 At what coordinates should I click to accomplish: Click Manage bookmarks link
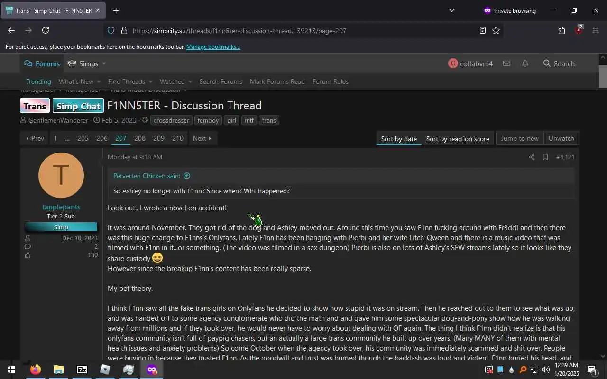[213, 47]
